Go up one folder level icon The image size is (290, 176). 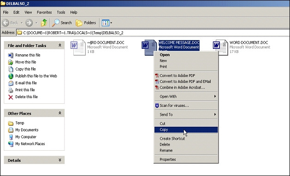click(44, 23)
